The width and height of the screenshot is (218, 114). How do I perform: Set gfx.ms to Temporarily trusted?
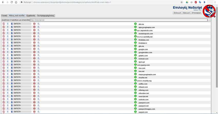[8, 46]
